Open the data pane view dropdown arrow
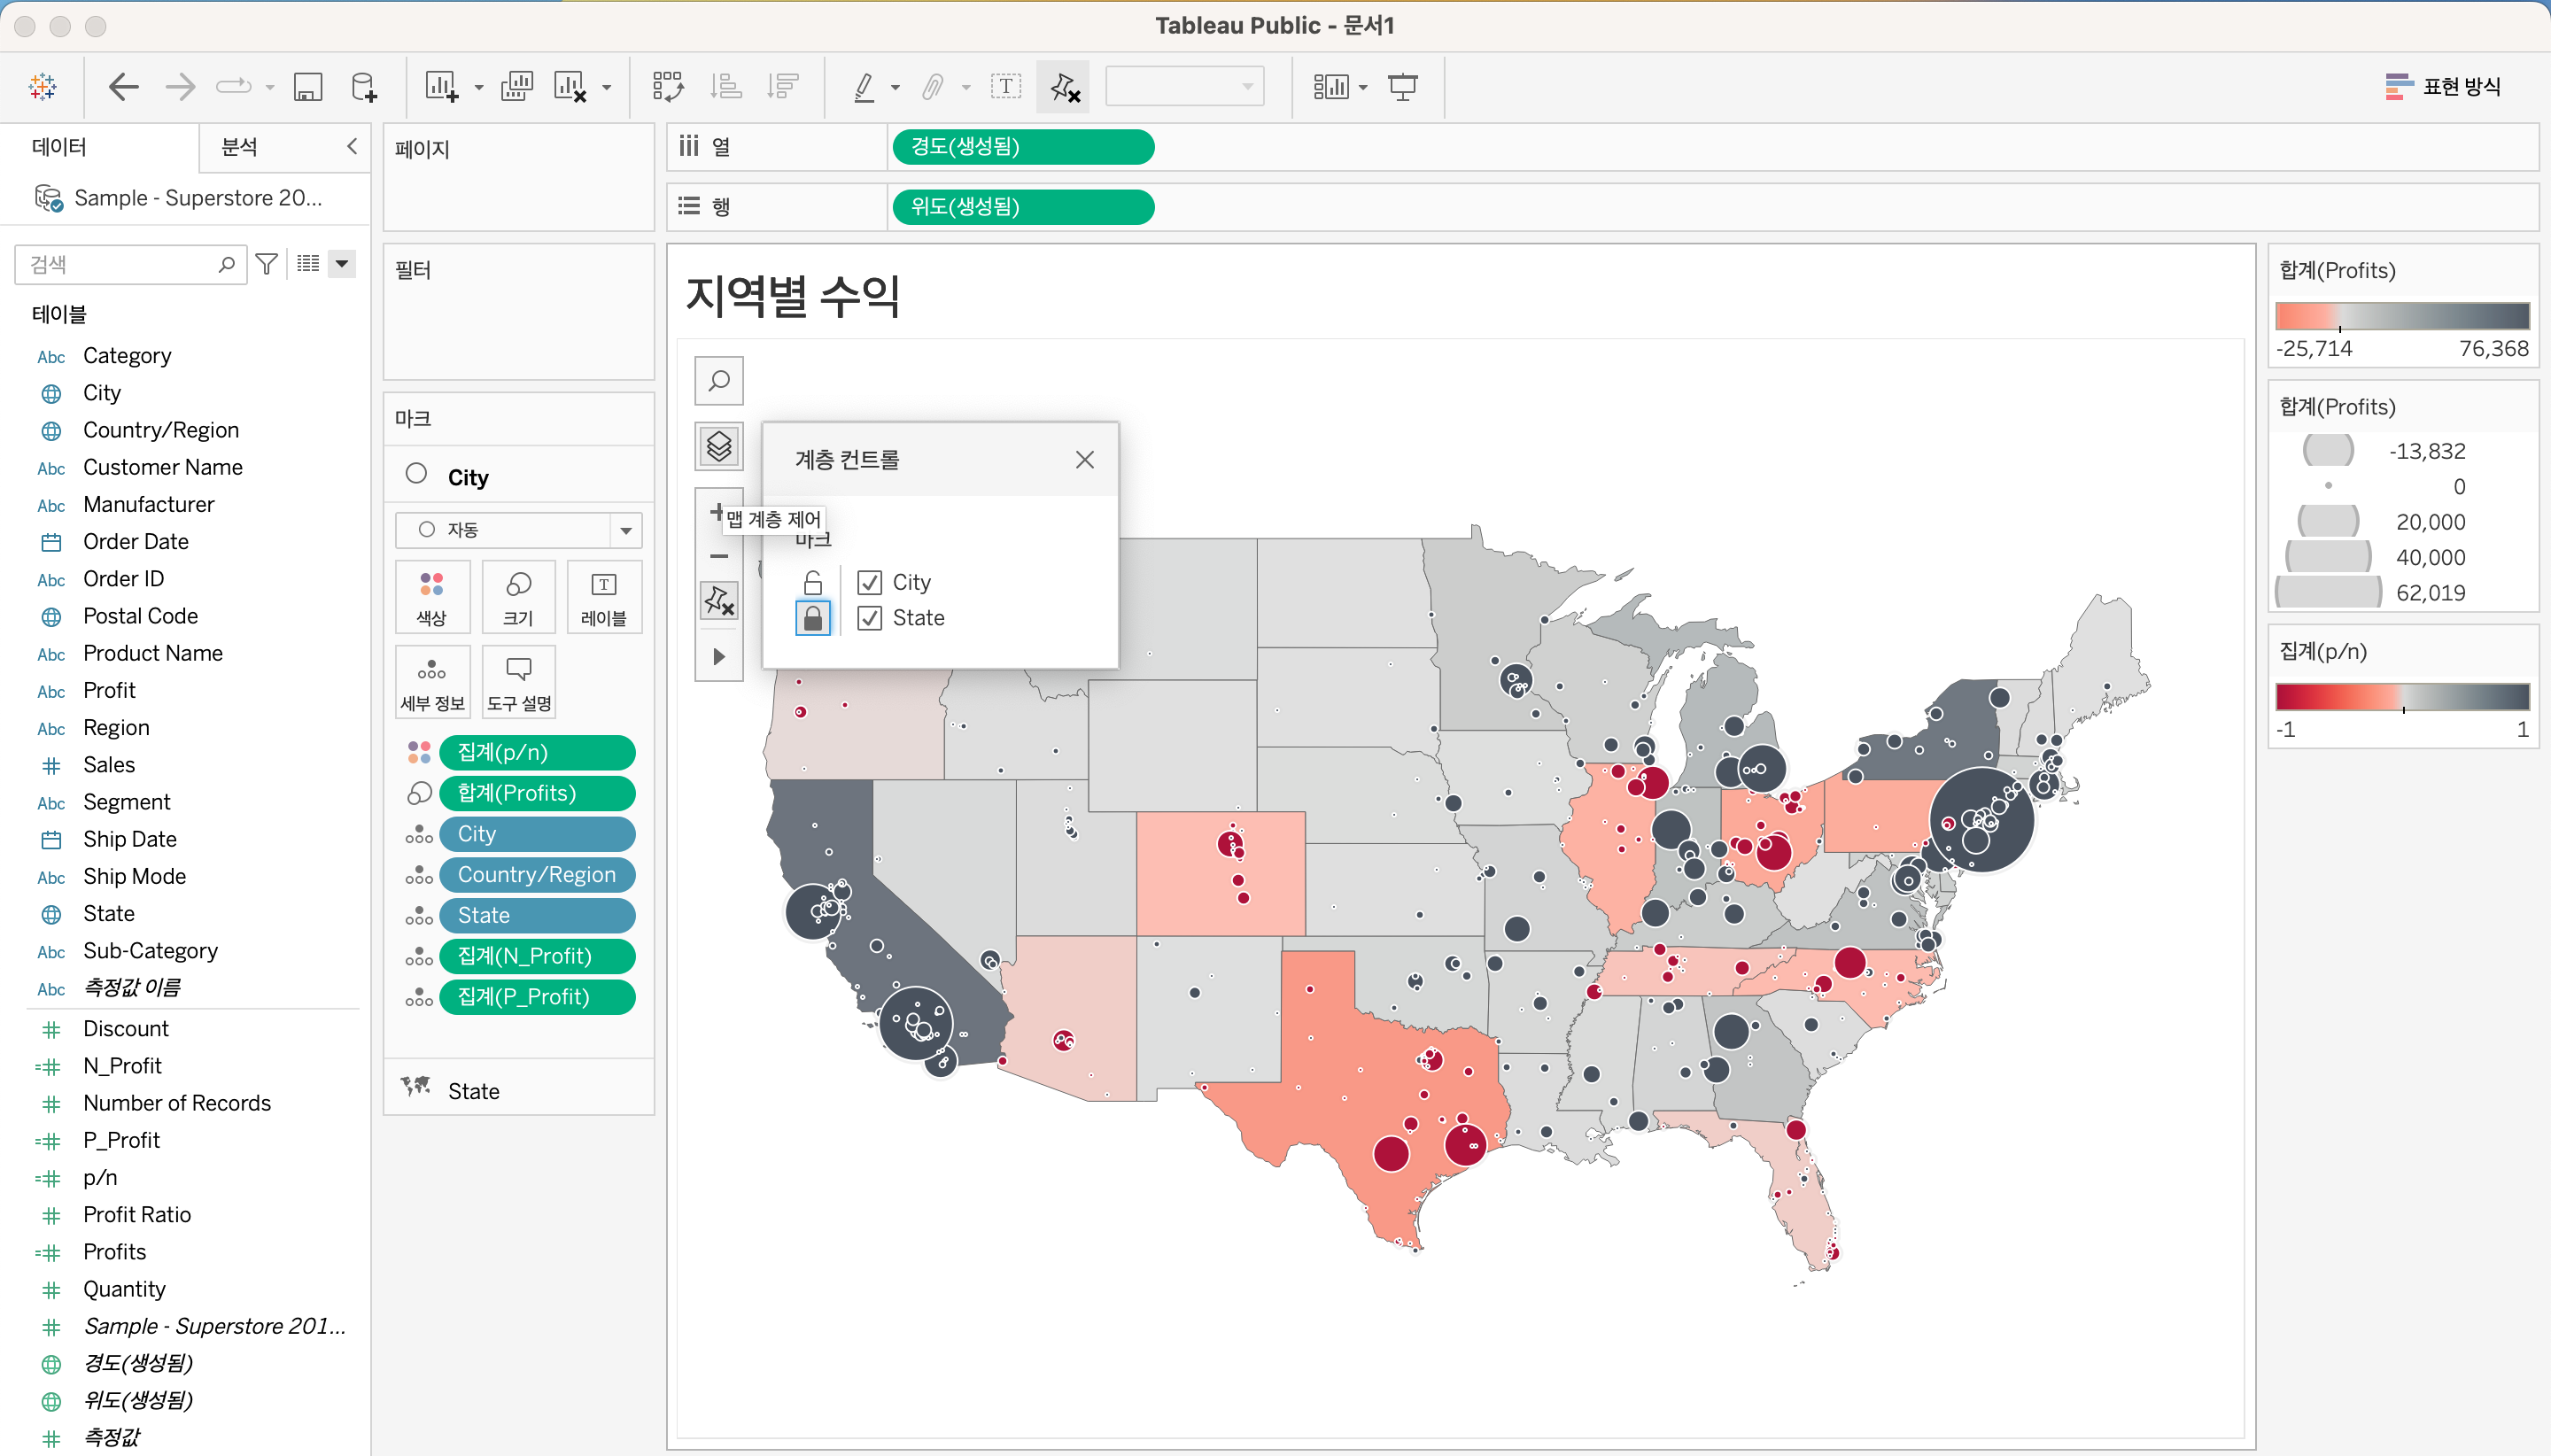 click(342, 264)
